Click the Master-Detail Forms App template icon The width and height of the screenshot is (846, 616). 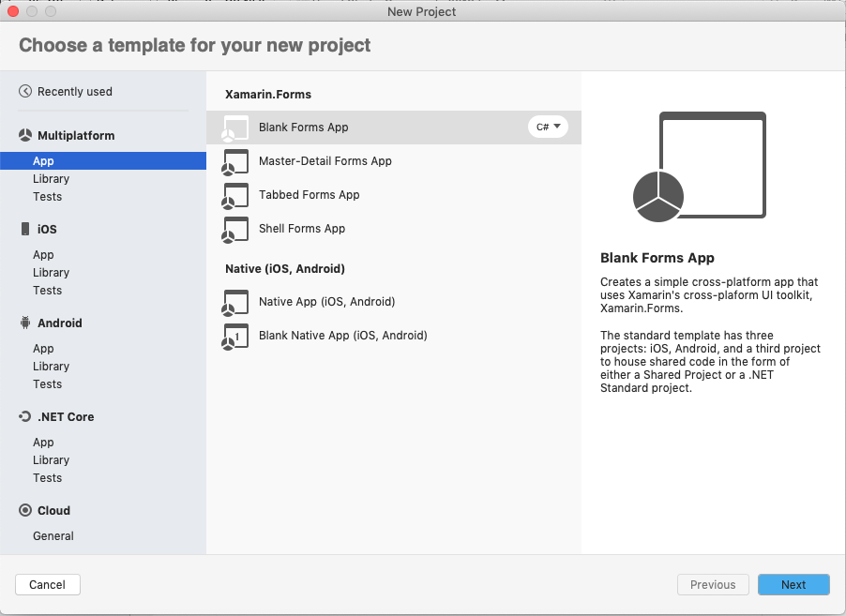coord(235,160)
